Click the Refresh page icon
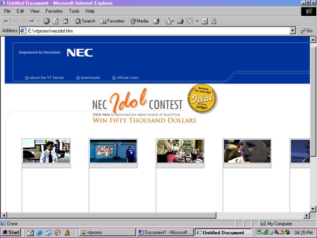This screenshot has width=317, height=238. tap(56, 21)
